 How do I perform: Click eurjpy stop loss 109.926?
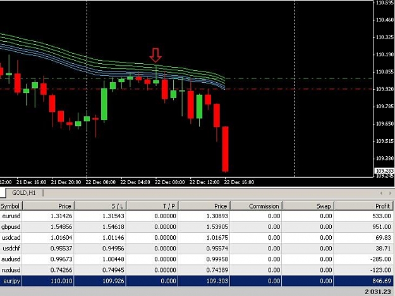[x=113, y=281]
